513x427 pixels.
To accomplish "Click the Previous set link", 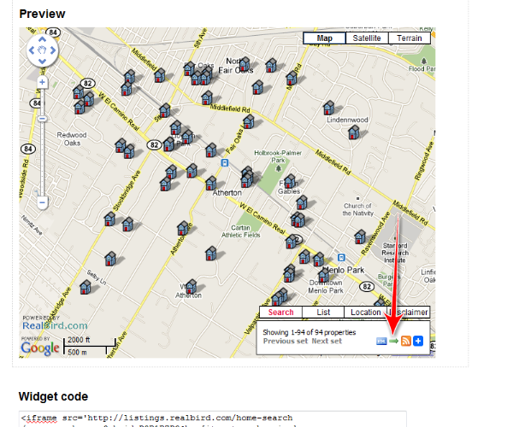I will point(286,341).
